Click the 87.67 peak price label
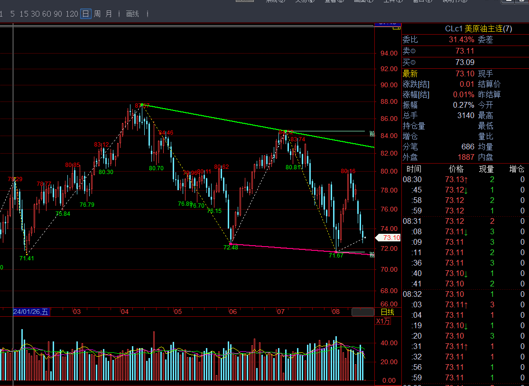 tap(142, 106)
